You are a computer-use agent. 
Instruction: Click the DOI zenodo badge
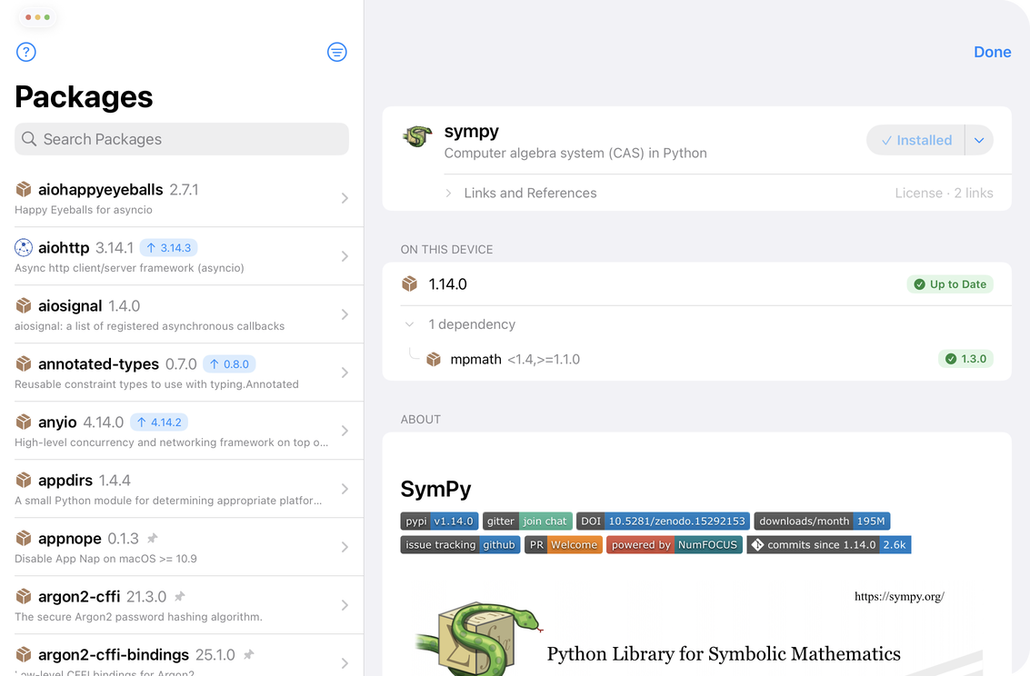(663, 522)
